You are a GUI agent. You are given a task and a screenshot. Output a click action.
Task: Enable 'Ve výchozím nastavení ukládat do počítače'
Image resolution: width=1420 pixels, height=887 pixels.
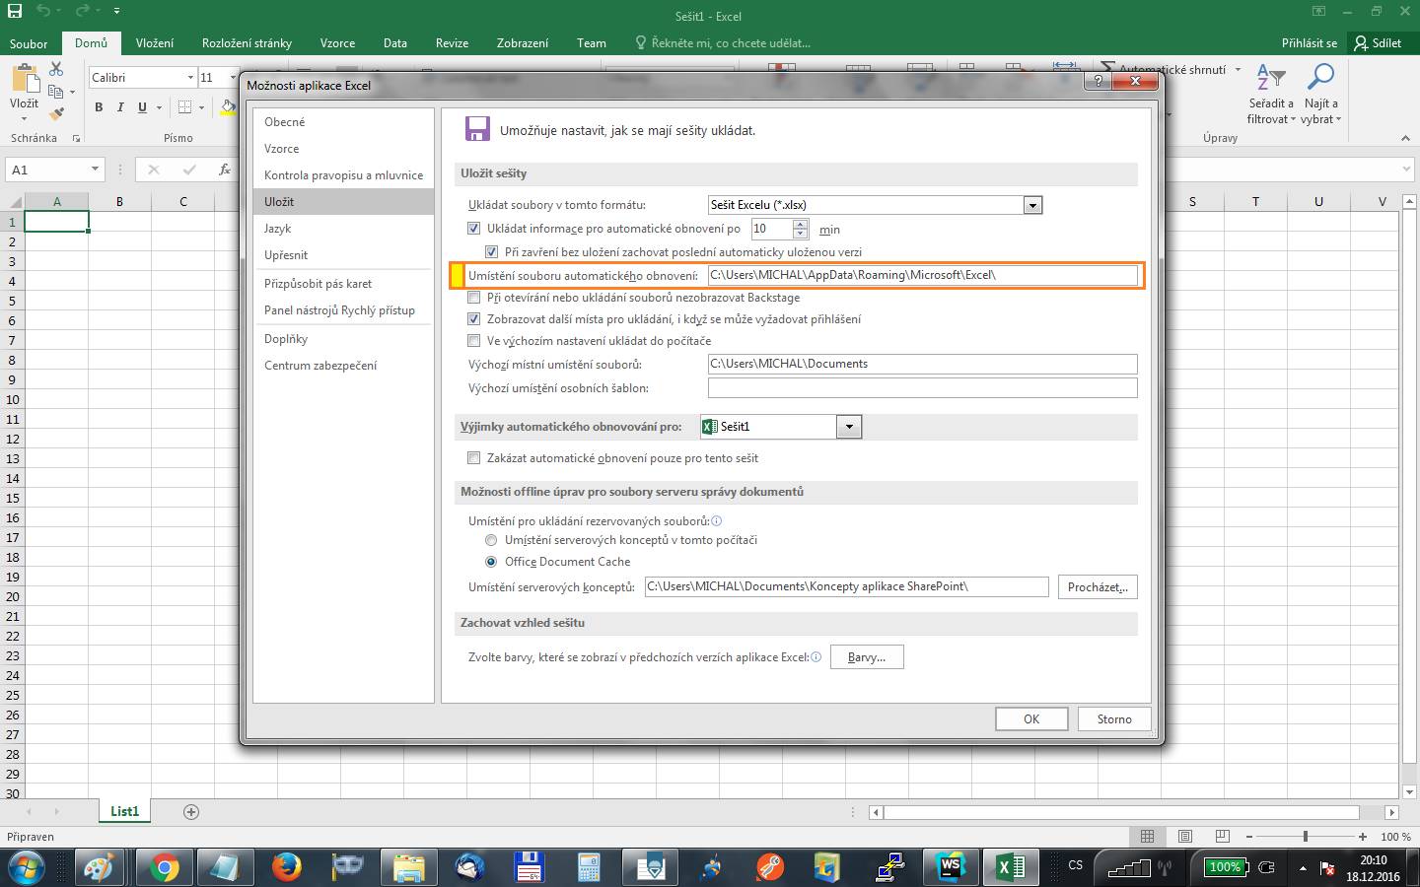pos(473,341)
